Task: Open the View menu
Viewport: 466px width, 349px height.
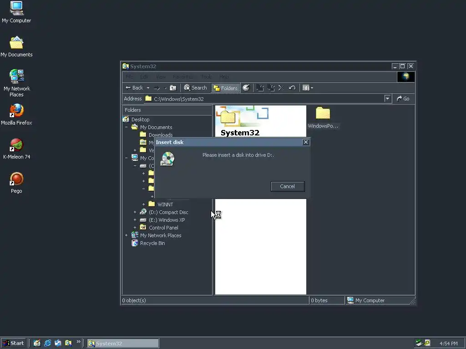Action: (161, 77)
